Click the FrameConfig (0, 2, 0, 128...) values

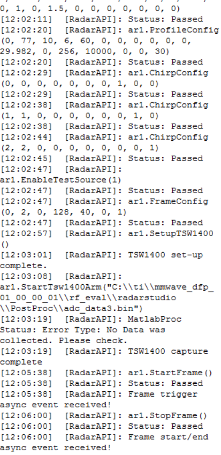(64, 212)
